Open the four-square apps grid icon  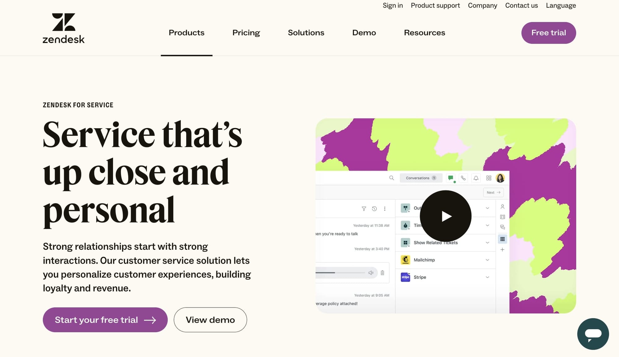pyautogui.click(x=489, y=178)
